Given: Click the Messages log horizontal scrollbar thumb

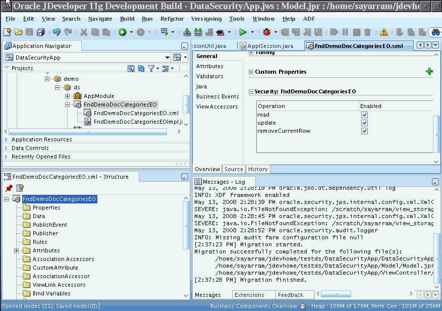Looking at the screenshot, I should [336, 294].
